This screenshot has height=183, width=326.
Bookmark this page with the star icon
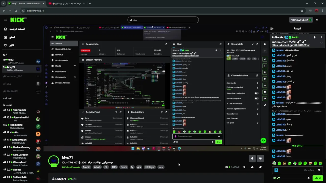(x=302, y=11)
